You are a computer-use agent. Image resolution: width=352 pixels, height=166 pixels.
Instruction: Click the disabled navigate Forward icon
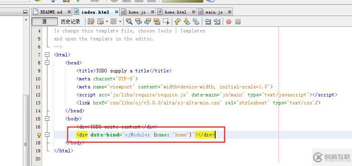pos(114,22)
